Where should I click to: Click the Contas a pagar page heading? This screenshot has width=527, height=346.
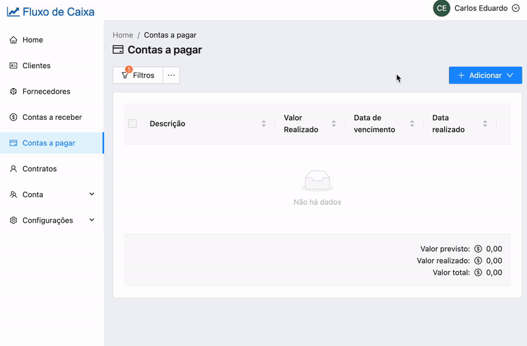click(x=165, y=50)
